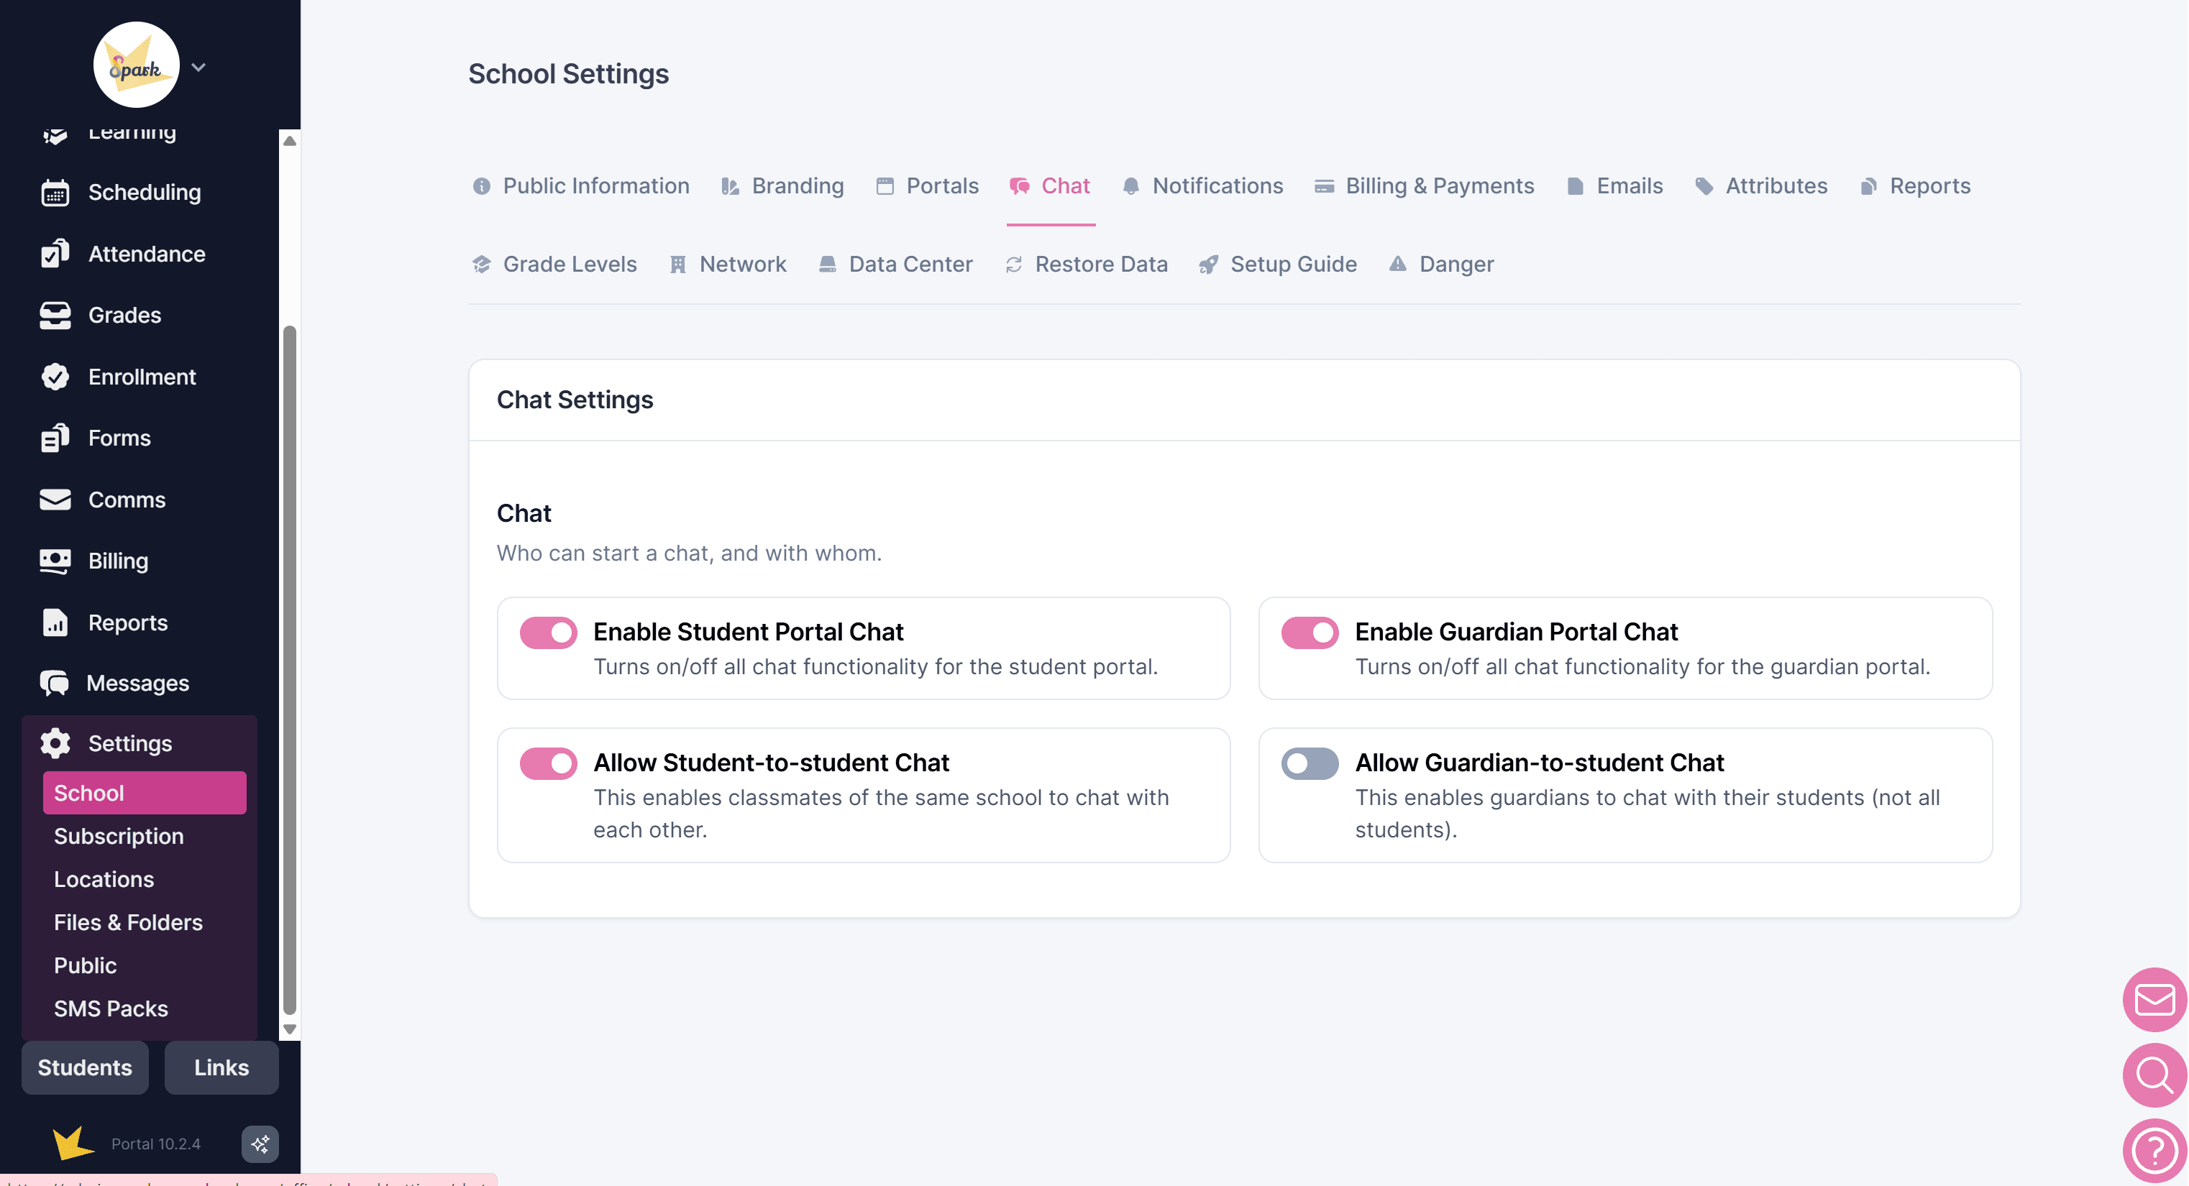Switch to the Public Information tab
This screenshot has width=2189, height=1186.
(x=580, y=186)
